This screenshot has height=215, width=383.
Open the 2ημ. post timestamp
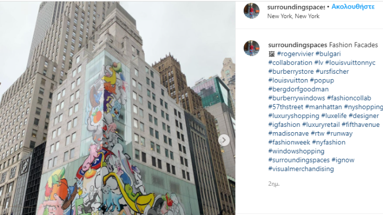(x=274, y=184)
